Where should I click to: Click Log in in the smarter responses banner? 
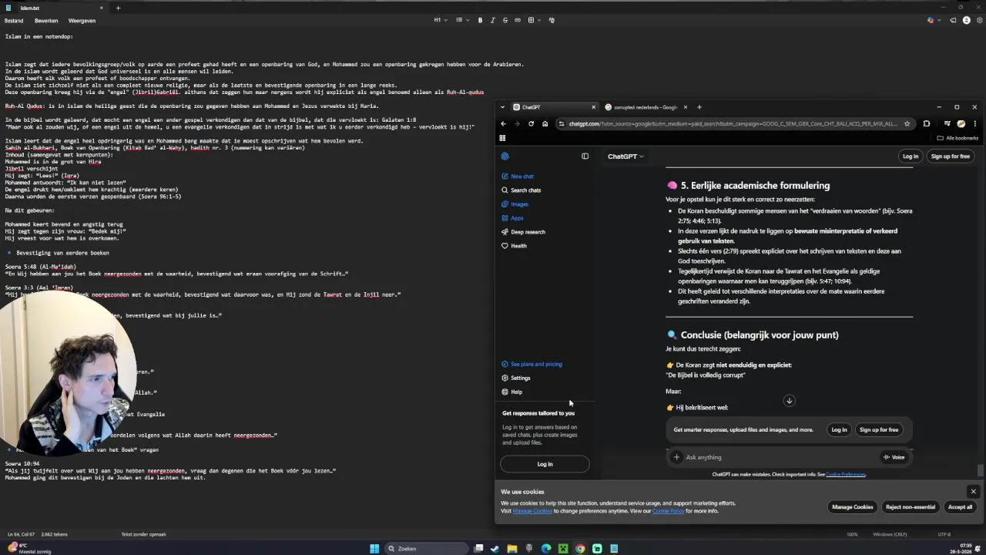(839, 429)
